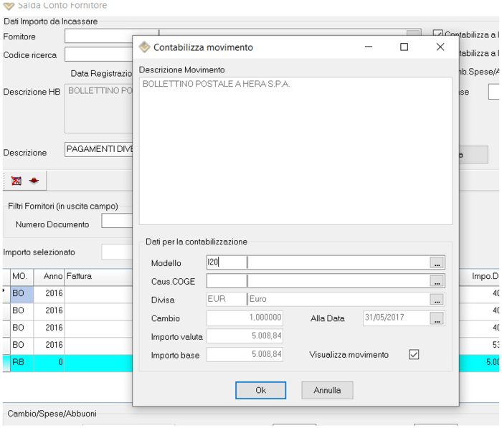Confirm the dialog with Ok
This screenshot has height=428, width=502.
click(x=260, y=390)
